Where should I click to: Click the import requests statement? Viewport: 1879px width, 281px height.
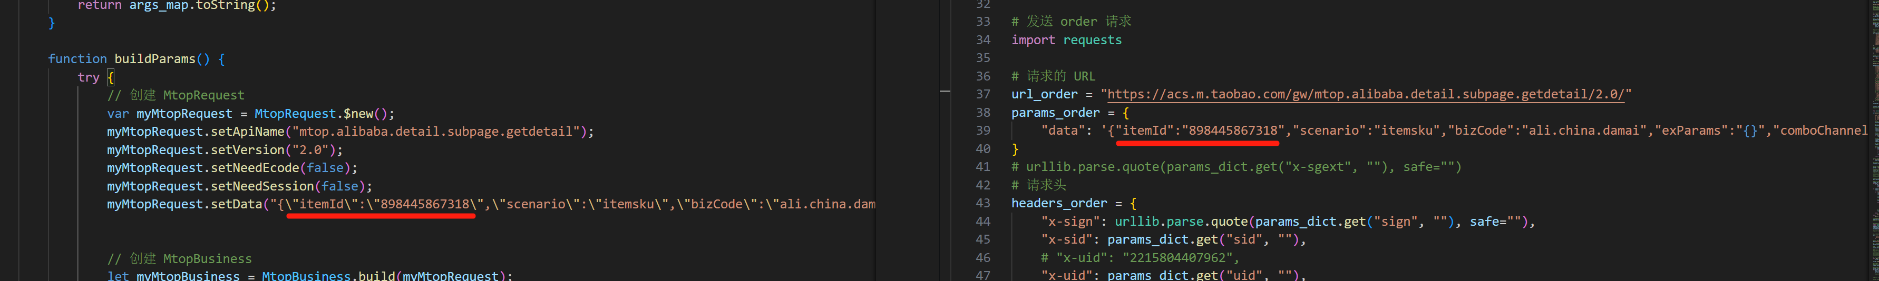[x=1066, y=40]
